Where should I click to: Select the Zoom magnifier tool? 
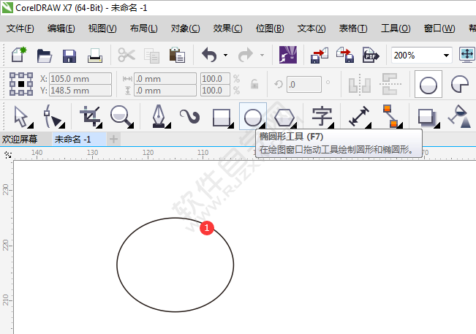tap(121, 117)
